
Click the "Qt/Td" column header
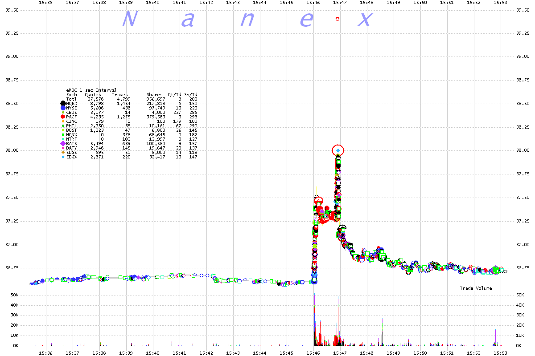[x=174, y=94]
